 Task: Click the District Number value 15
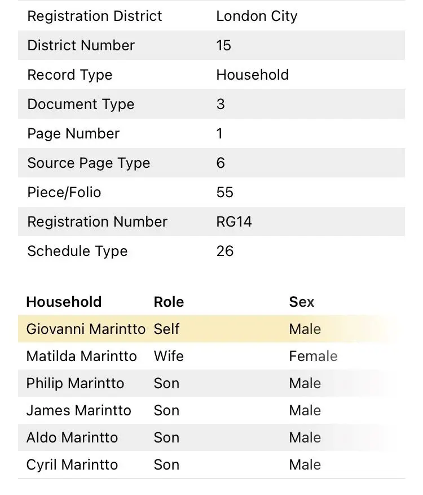[x=224, y=45]
